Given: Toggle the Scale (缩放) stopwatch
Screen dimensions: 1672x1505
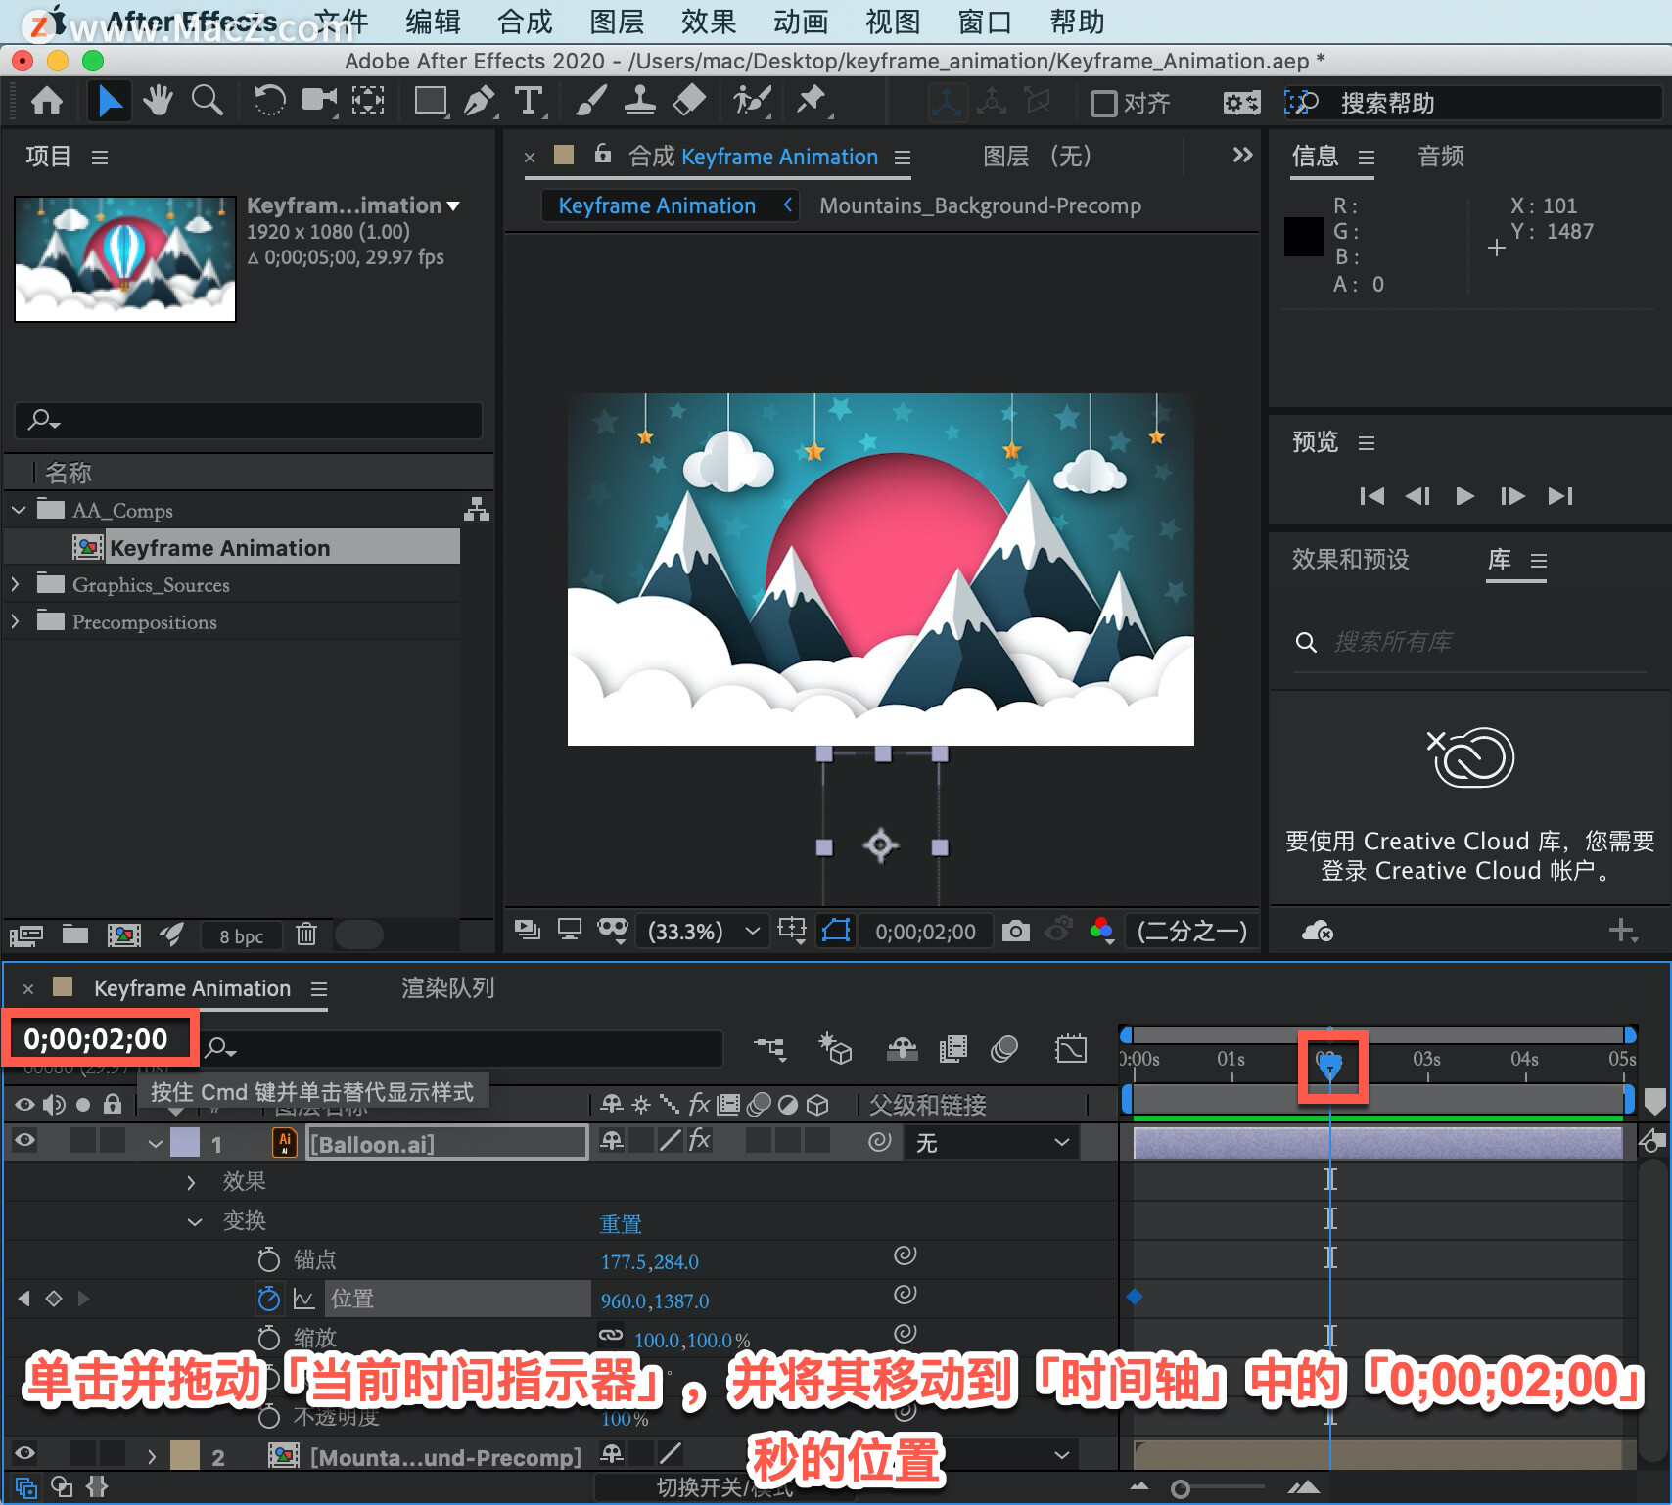Looking at the screenshot, I should point(268,1338).
